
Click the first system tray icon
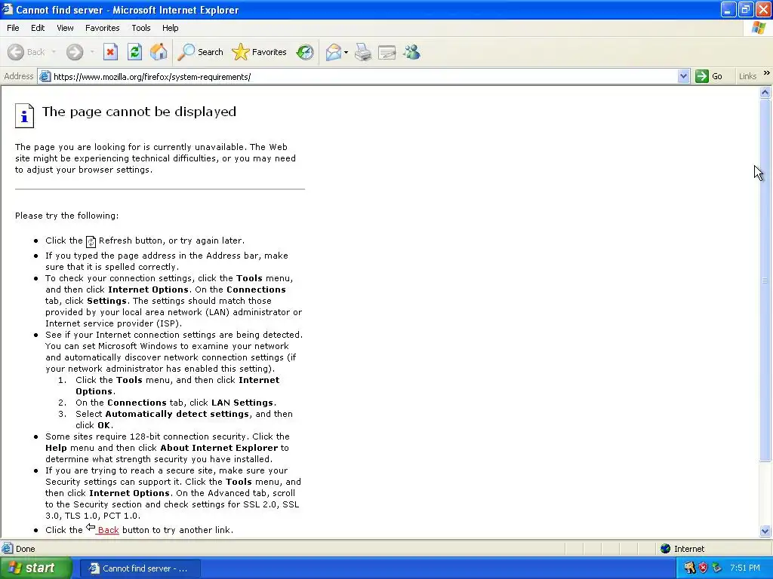point(690,568)
